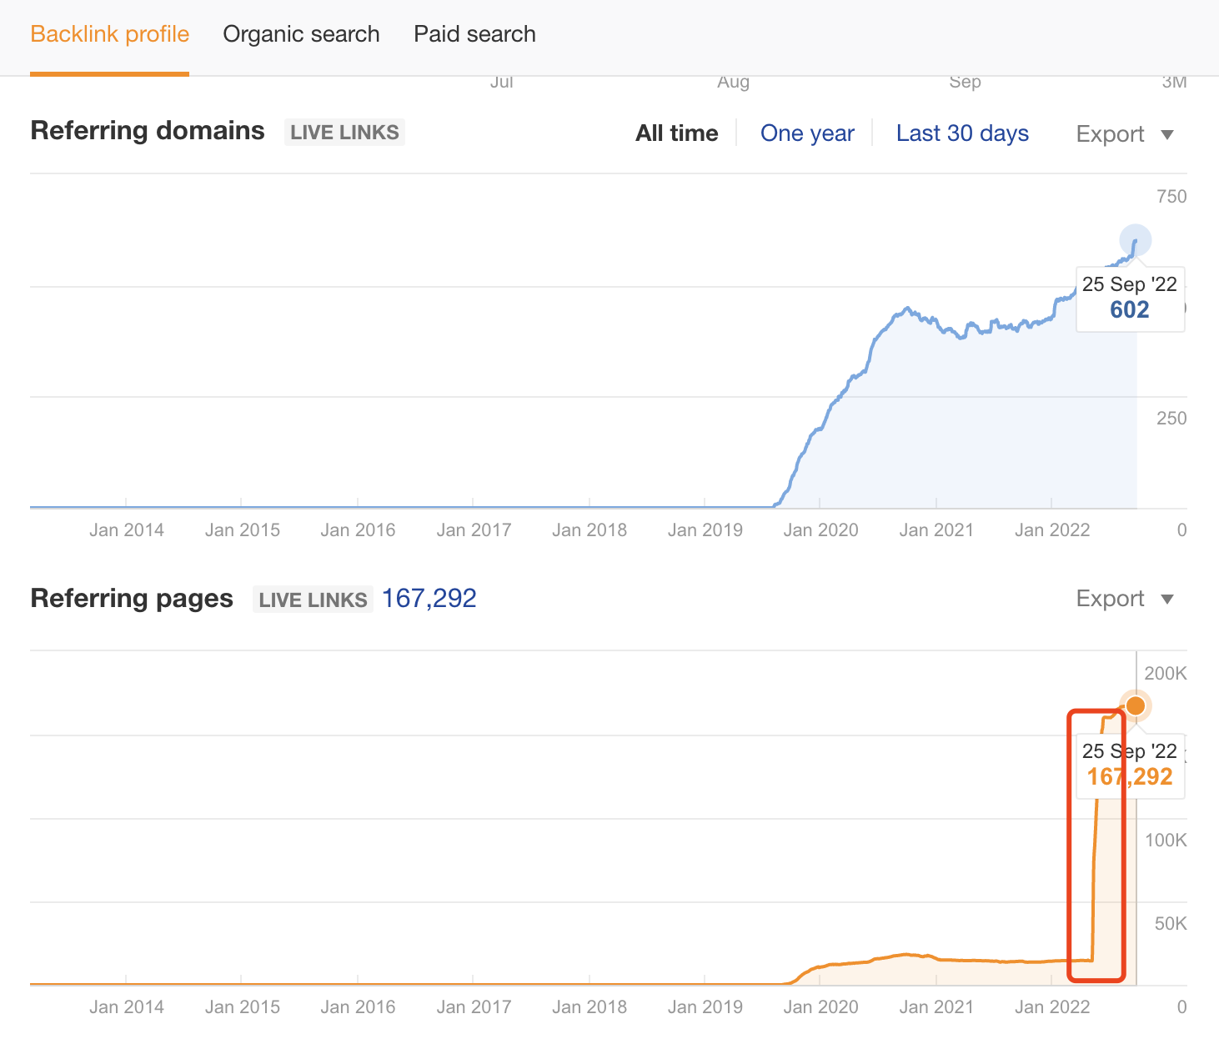This screenshot has height=1044, width=1219.
Task: Click the Referring pages heading
Action: [132, 599]
